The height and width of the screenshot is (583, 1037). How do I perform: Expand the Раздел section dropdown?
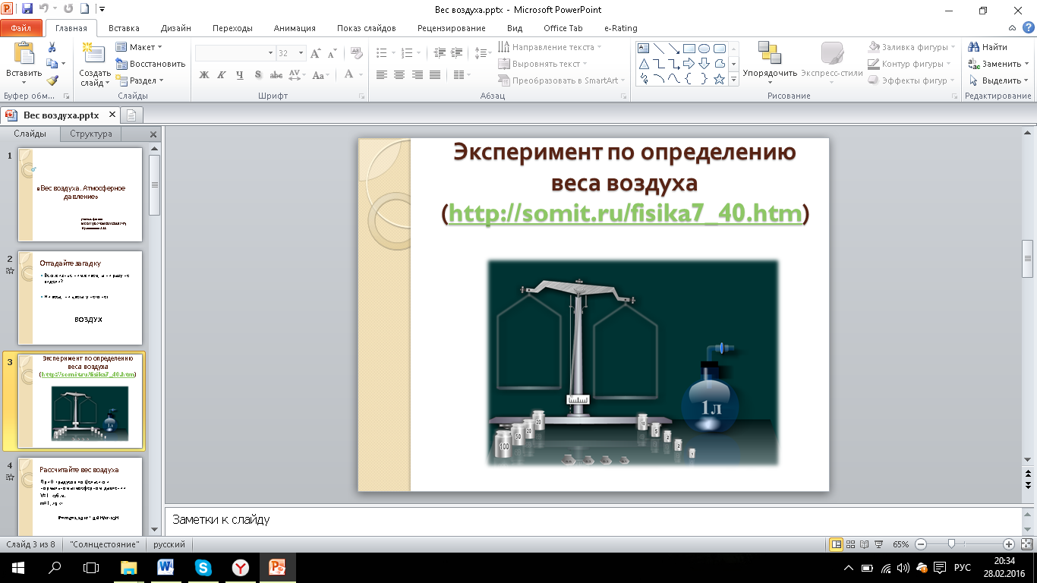tap(140, 80)
